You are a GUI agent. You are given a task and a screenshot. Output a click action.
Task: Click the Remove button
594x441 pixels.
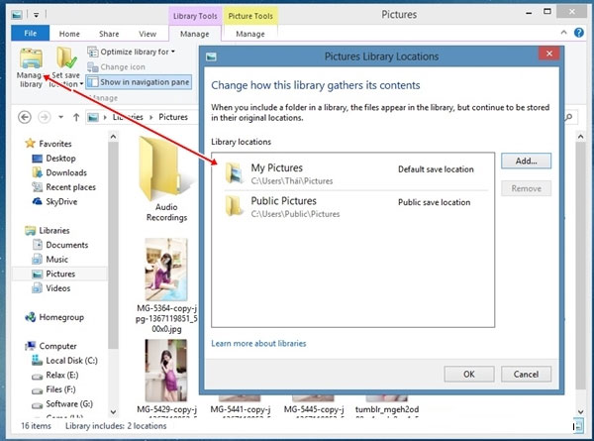pyautogui.click(x=526, y=188)
